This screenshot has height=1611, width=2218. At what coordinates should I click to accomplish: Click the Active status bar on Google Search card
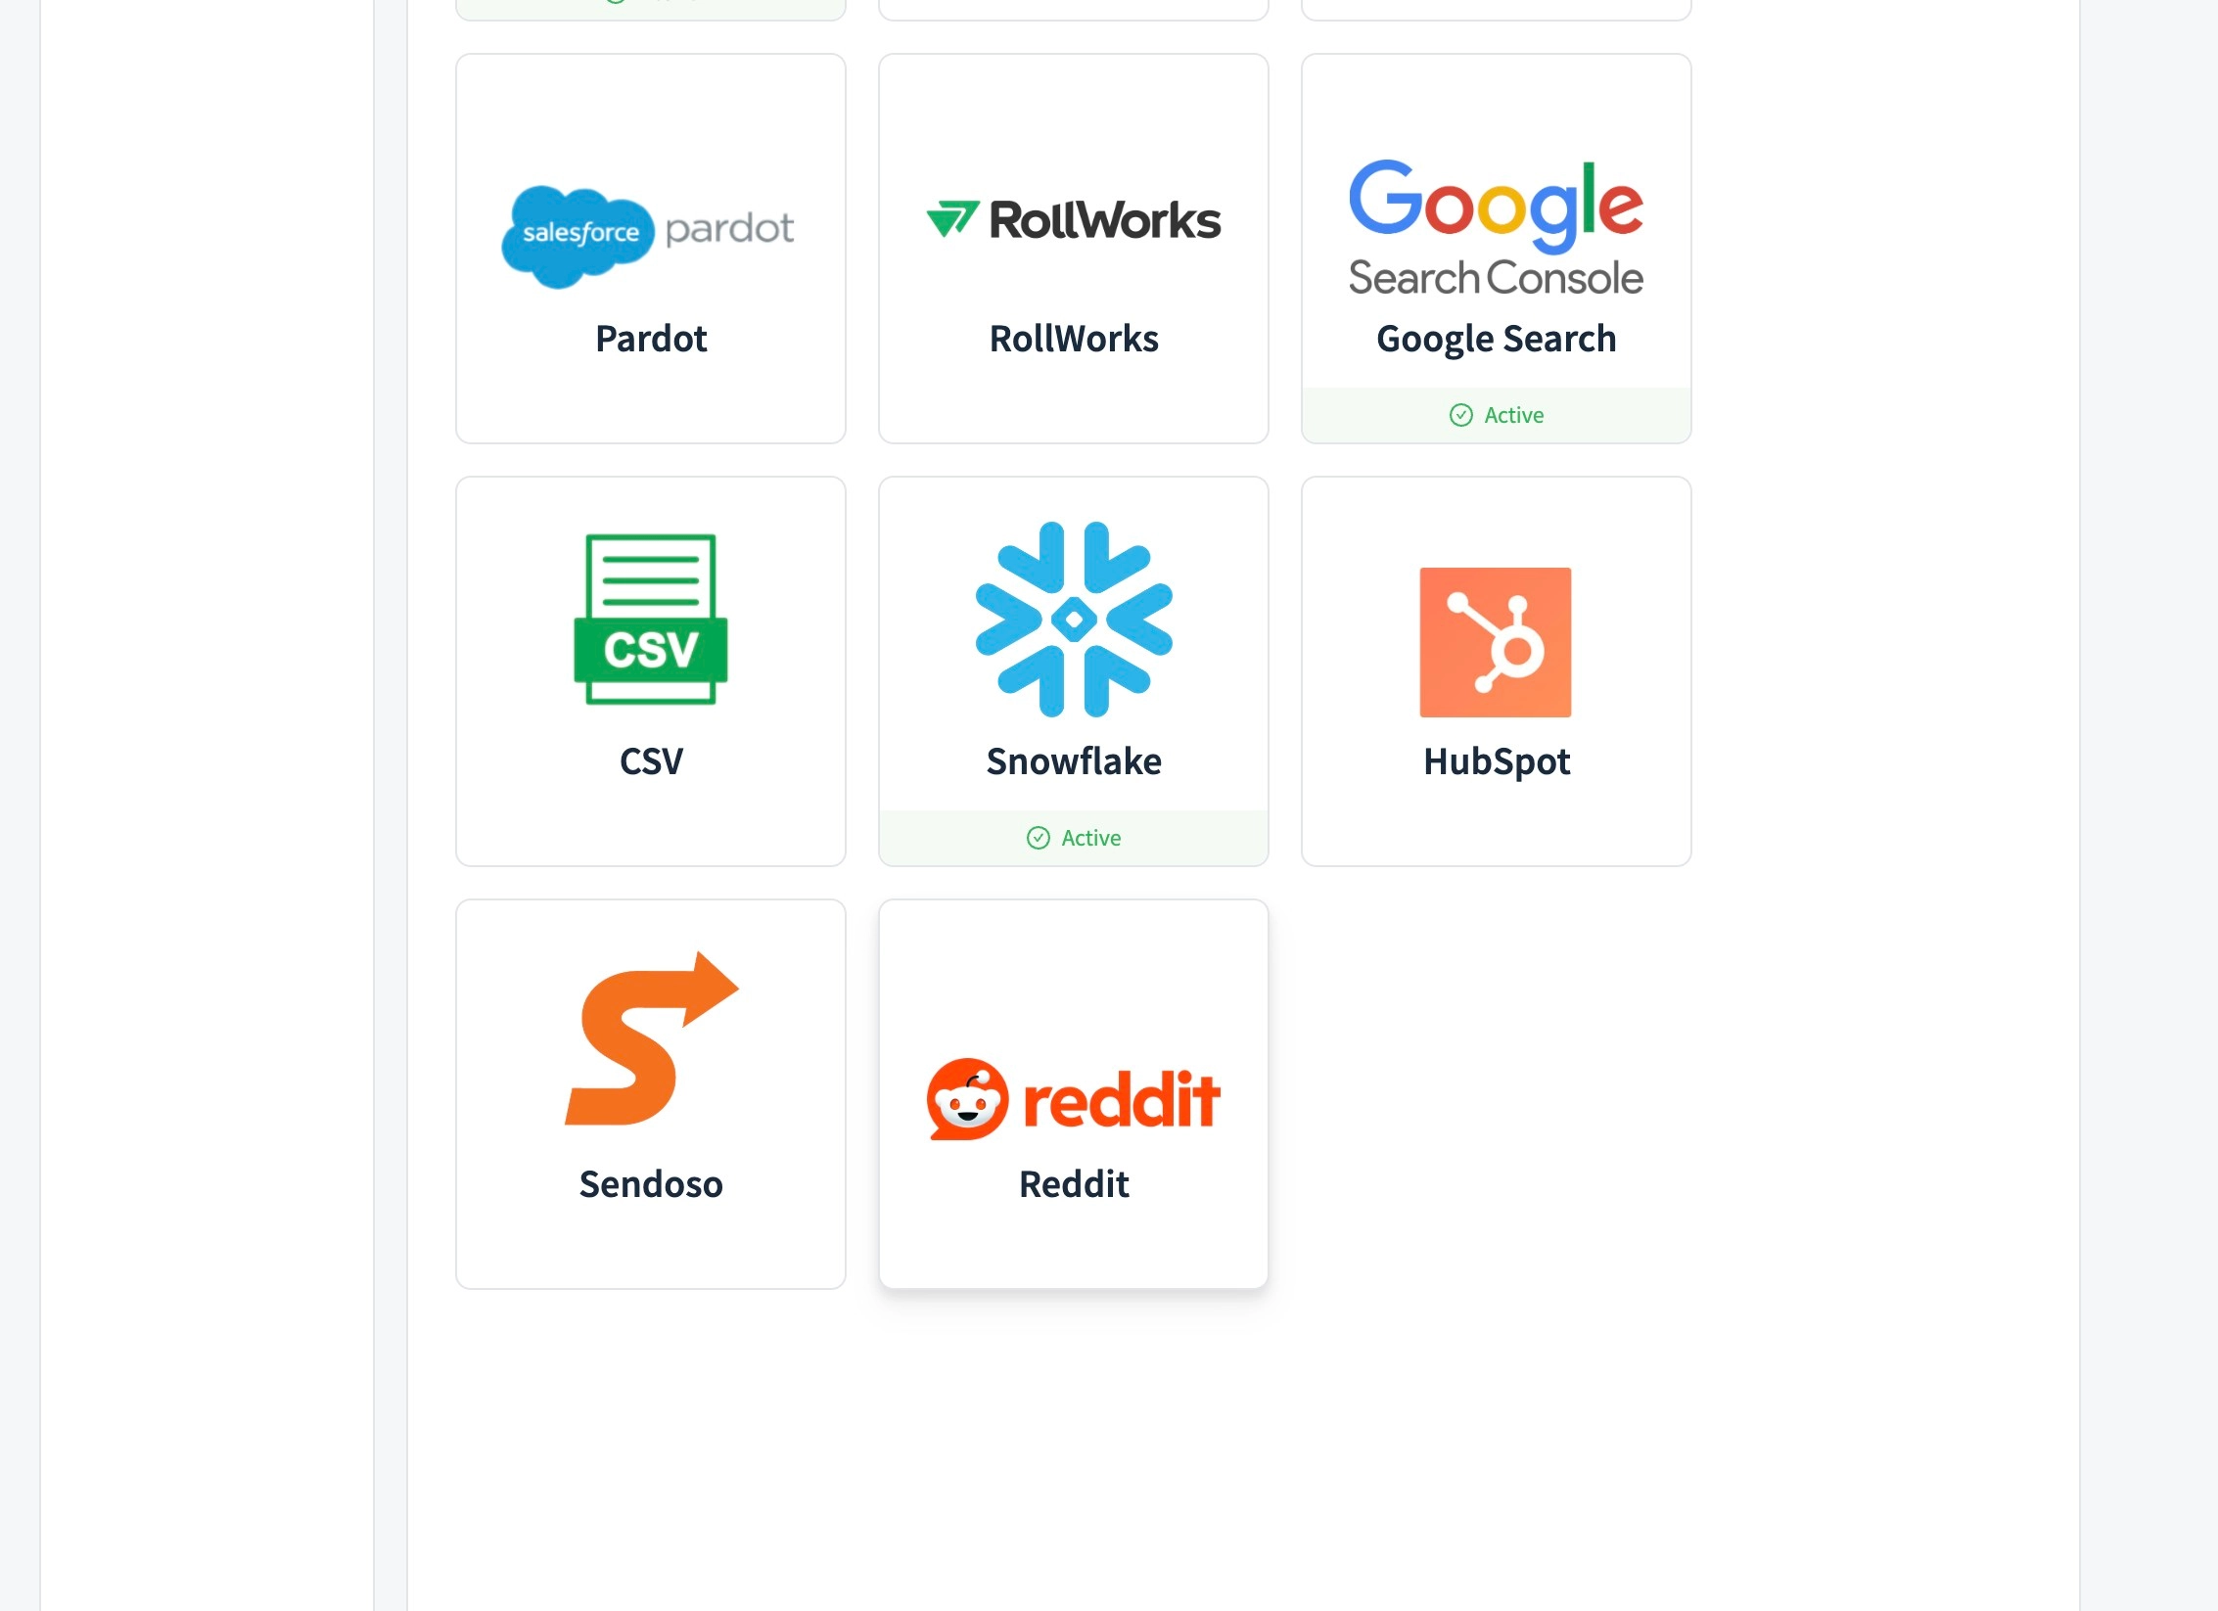pos(1496,415)
